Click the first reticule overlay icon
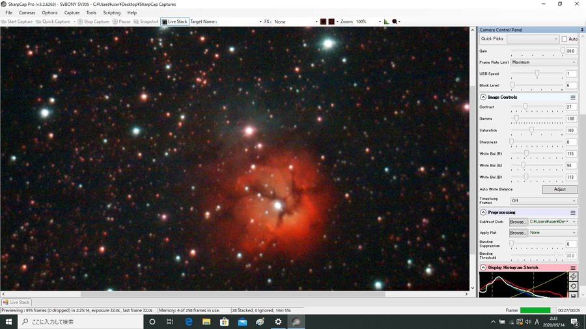 coord(323,21)
